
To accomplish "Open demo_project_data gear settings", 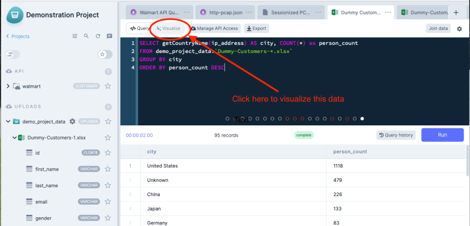I will (x=72, y=121).
